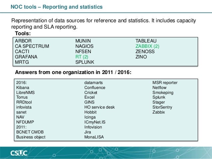212x159 pixels.
Task: Select SPLUNK in the tools box
Action: [85, 62]
